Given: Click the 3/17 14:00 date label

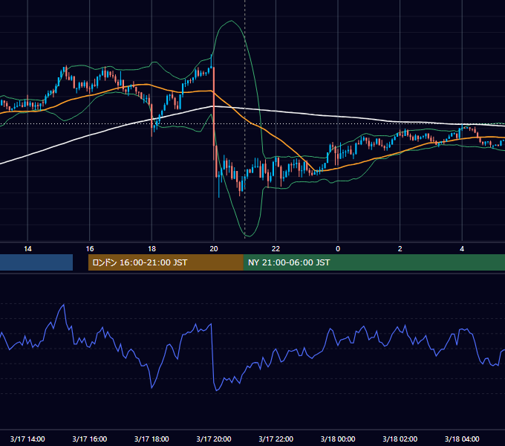Looking at the screenshot, I should [x=27, y=439].
